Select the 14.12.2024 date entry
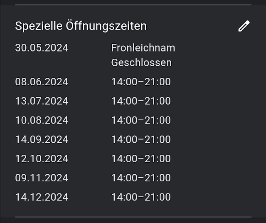 (x=42, y=197)
